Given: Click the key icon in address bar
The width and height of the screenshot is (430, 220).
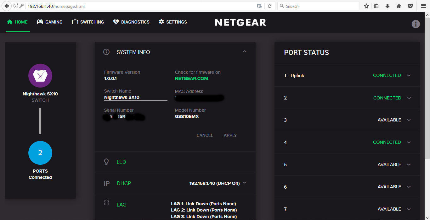Looking at the screenshot, I should [21, 6].
